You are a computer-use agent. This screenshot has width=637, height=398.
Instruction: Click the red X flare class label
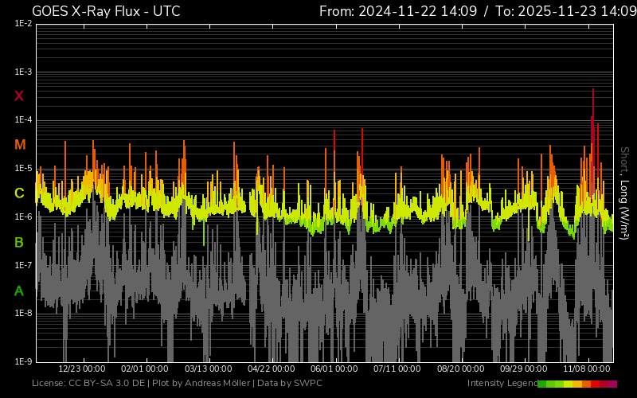(19, 96)
